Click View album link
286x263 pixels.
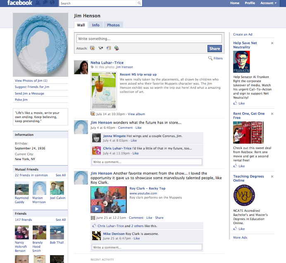[136, 114]
